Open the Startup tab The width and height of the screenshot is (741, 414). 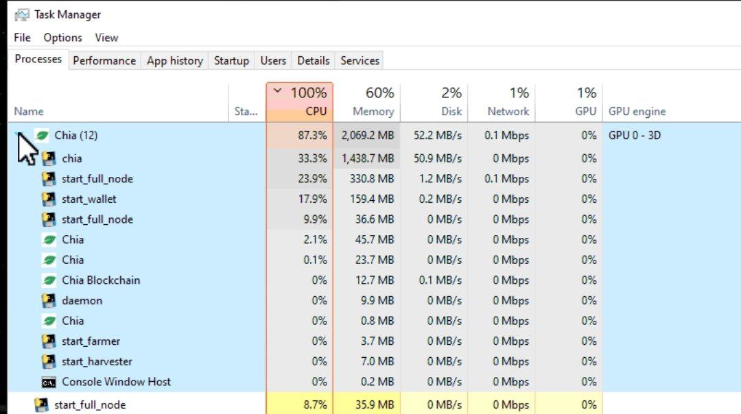point(232,61)
